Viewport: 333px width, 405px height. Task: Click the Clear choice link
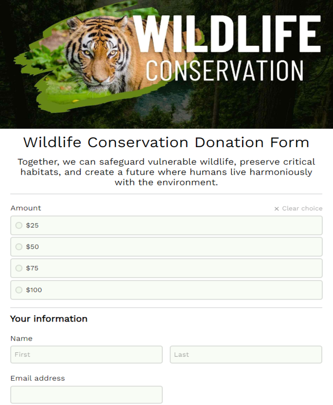[301, 208]
